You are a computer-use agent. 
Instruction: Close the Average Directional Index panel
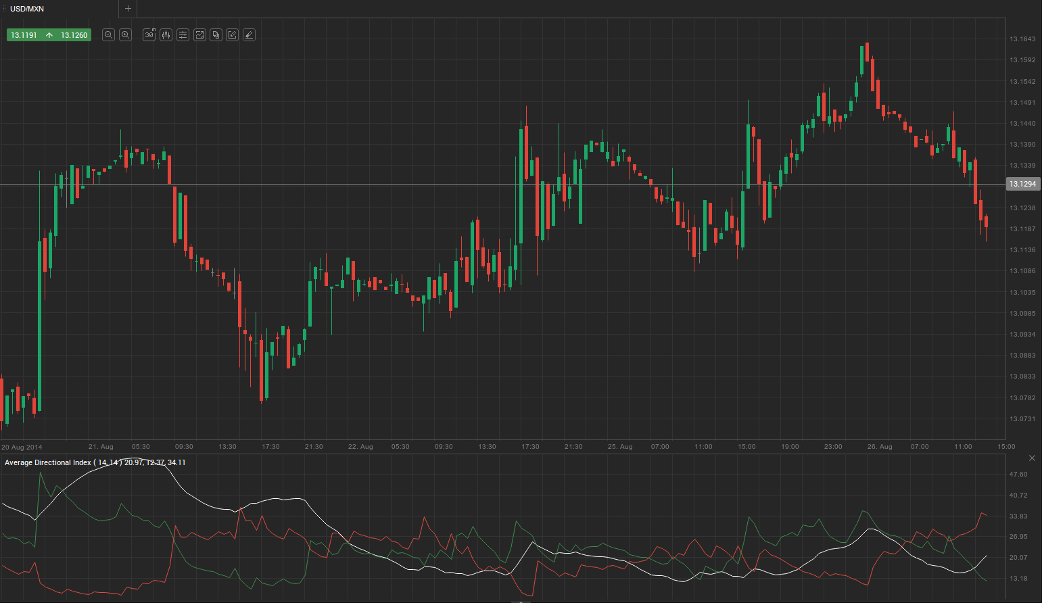[1032, 458]
